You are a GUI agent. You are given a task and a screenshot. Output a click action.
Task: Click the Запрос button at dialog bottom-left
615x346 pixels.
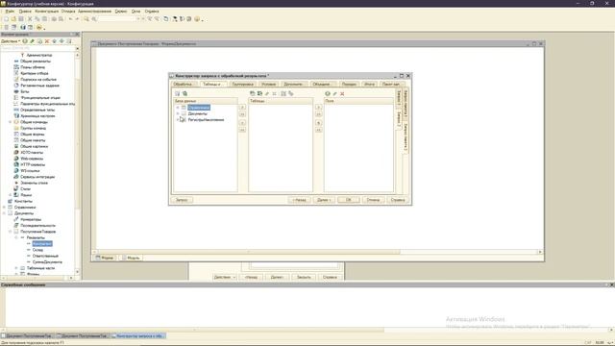click(182, 200)
